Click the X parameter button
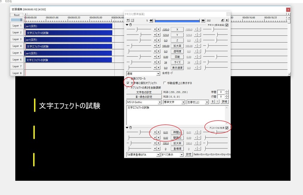This screenshot has width=303, height=195. [177, 29]
